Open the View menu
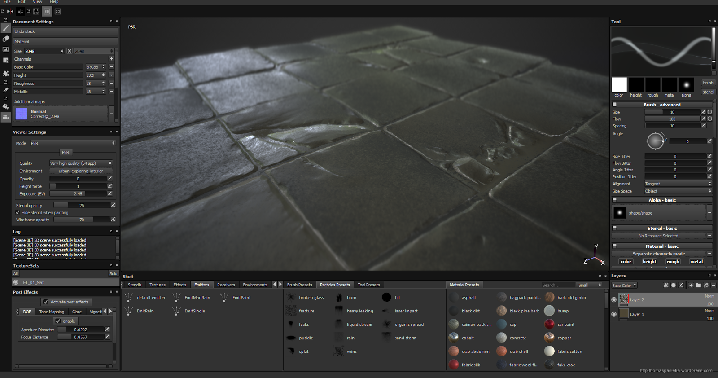718x378 pixels. click(38, 2)
